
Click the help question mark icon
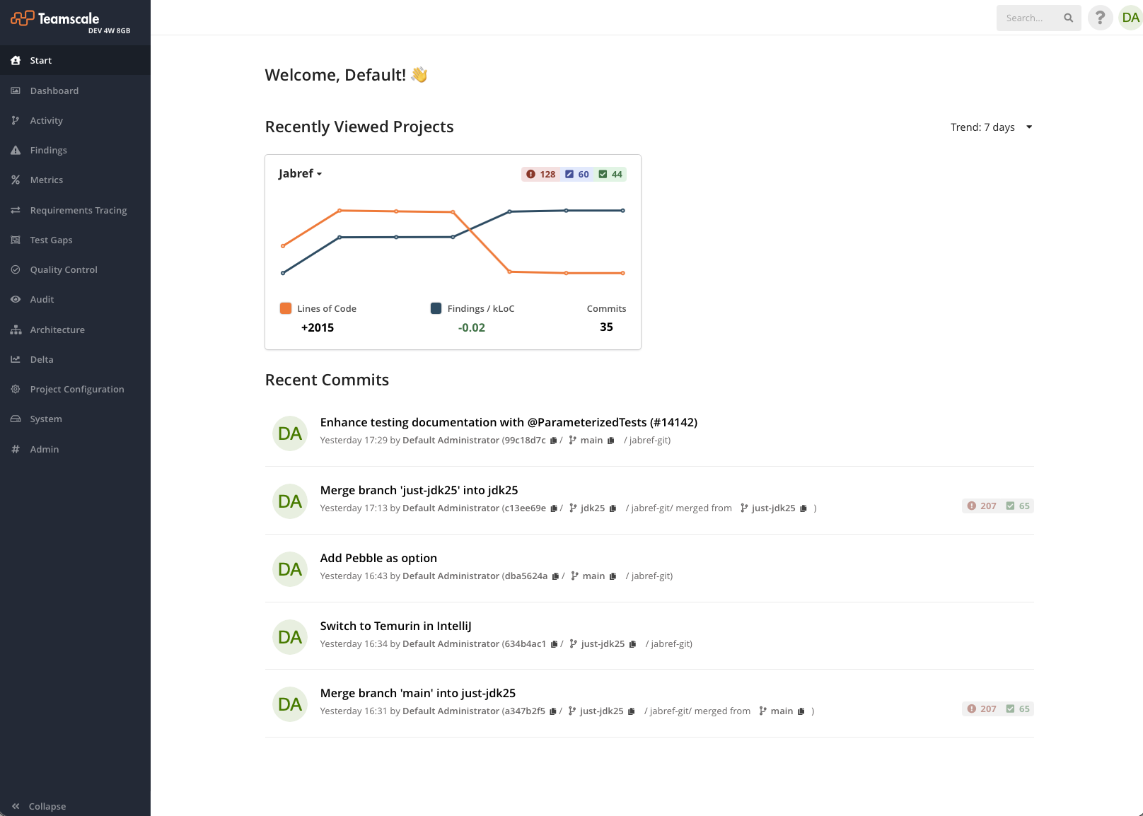pos(1100,18)
